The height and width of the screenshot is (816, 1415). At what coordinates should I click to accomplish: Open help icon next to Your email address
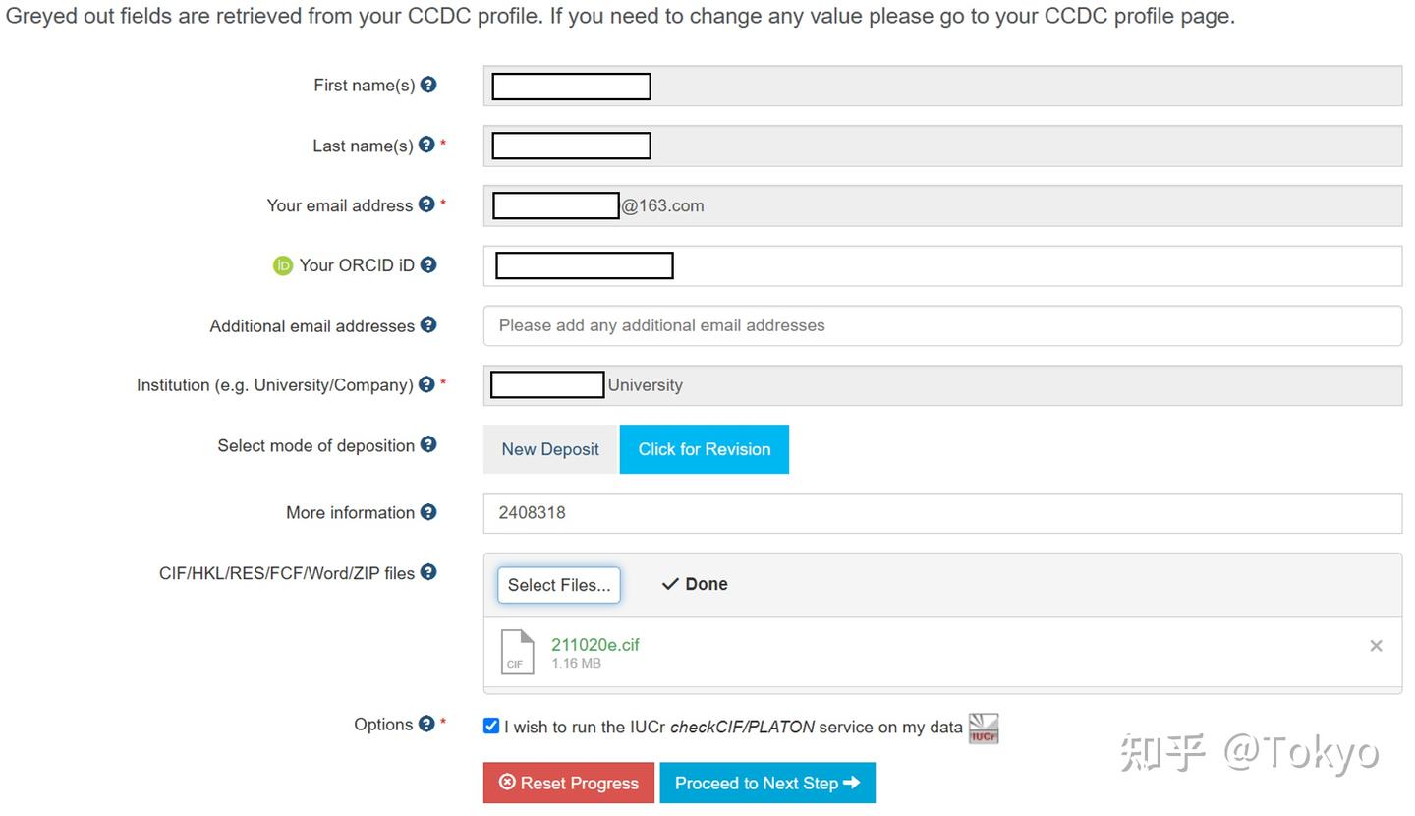pos(426,204)
